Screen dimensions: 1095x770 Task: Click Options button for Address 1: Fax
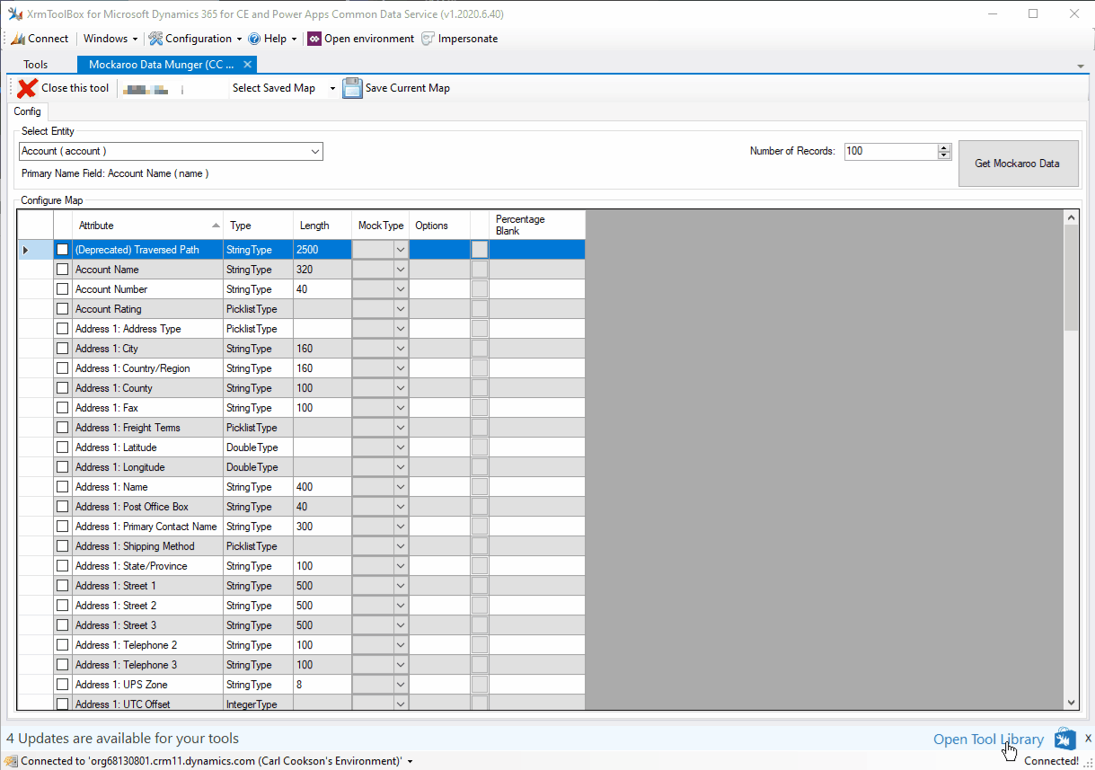tap(480, 408)
